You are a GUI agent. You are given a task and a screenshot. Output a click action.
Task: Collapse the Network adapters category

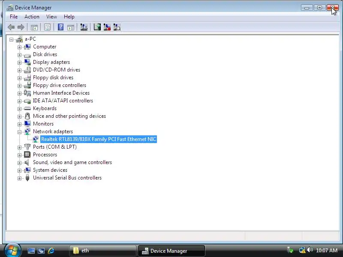[19, 132]
